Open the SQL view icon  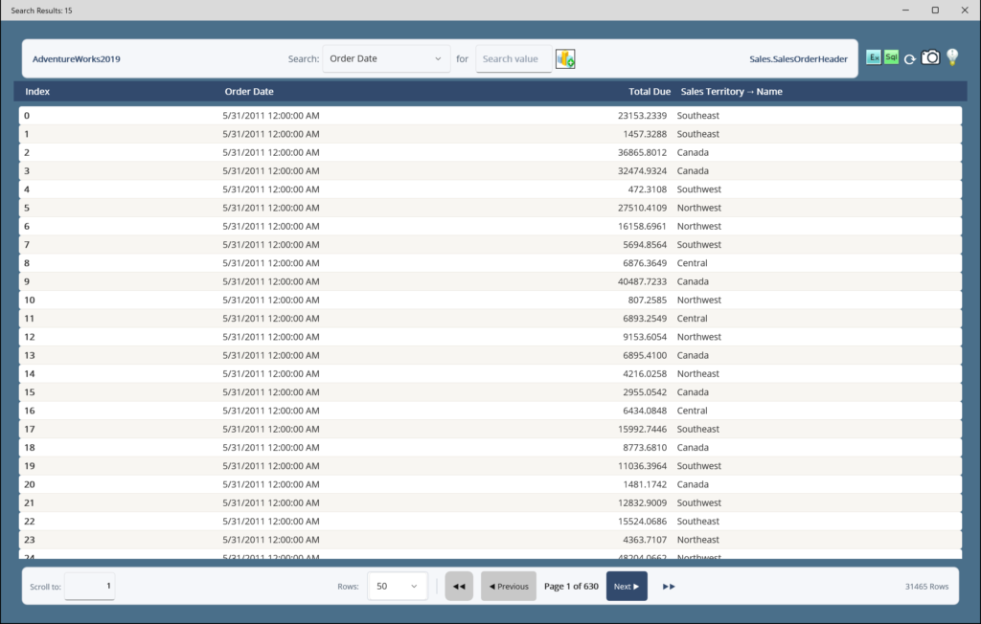(891, 57)
